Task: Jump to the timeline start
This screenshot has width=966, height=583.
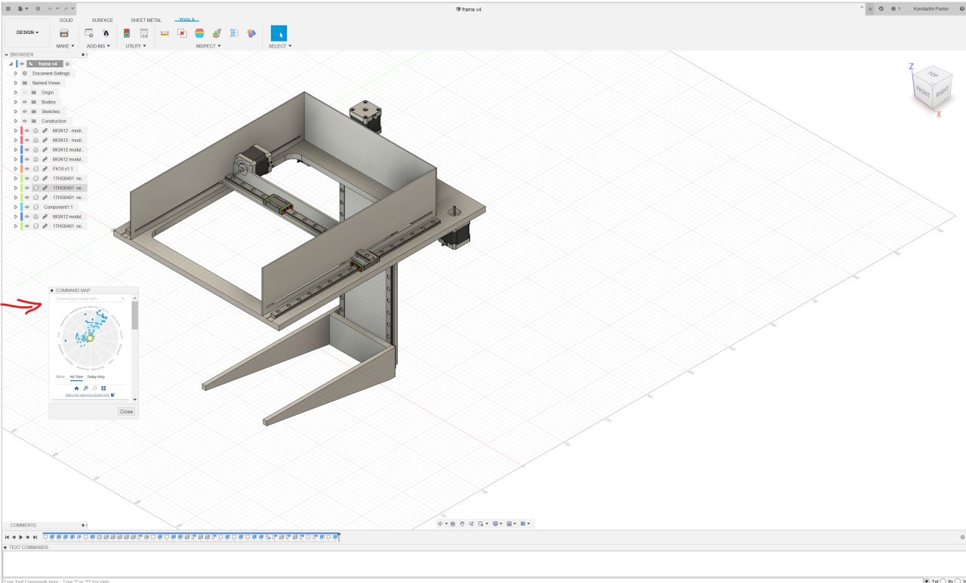Action: pos(6,537)
